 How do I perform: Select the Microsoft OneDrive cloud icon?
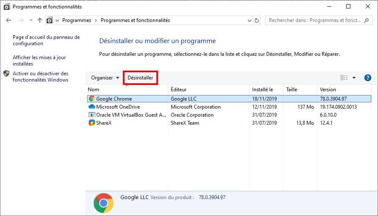coord(92,107)
